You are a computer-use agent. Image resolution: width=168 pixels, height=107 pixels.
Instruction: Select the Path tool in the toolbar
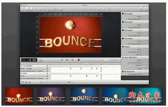40,9
